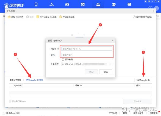Click the Apple ID input field
The image size is (161, 116).
coord(87,49)
